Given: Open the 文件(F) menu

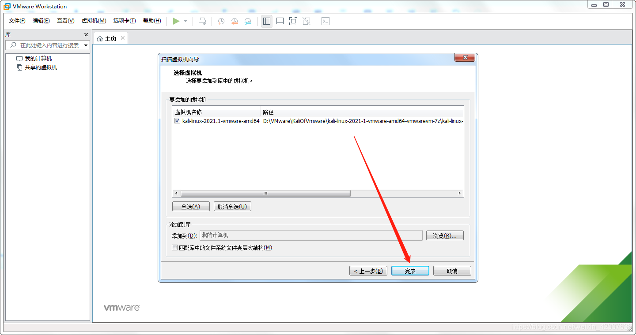Looking at the screenshot, I should click(x=17, y=21).
